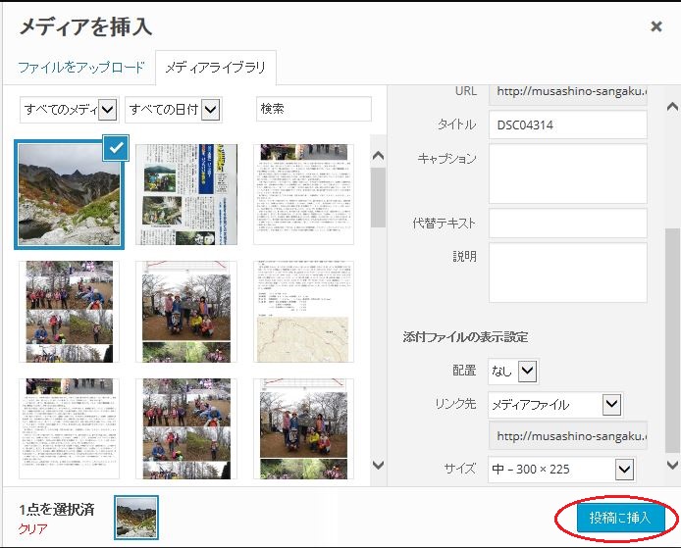This screenshot has width=681, height=548.
Task: Select the map document thumbnail
Action: (303, 312)
